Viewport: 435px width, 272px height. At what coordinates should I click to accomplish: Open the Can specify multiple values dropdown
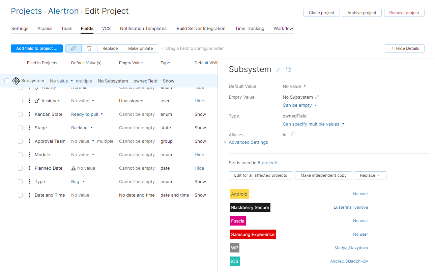[313, 124]
